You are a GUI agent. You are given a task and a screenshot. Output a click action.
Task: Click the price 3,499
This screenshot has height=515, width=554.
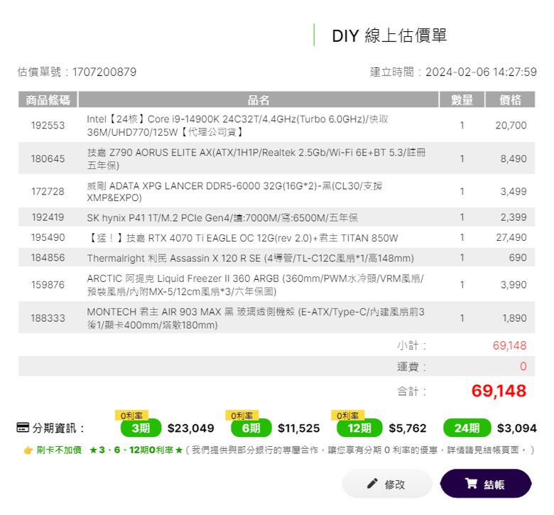click(514, 192)
